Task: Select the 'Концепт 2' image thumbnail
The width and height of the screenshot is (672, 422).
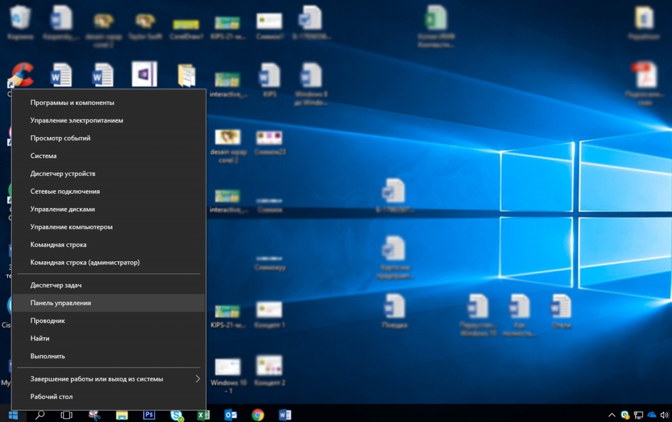Action: pyautogui.click(x=270, y=371)
